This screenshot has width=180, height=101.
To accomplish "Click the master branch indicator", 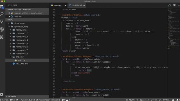I will click(4, 100).
